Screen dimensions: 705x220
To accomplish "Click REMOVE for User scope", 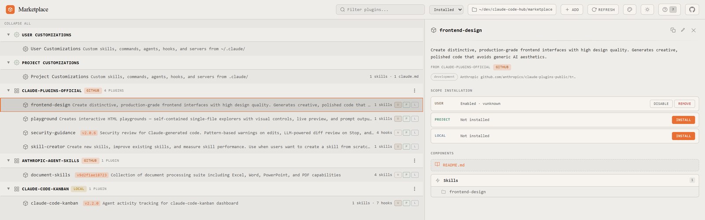I will (x=684, y=104).
